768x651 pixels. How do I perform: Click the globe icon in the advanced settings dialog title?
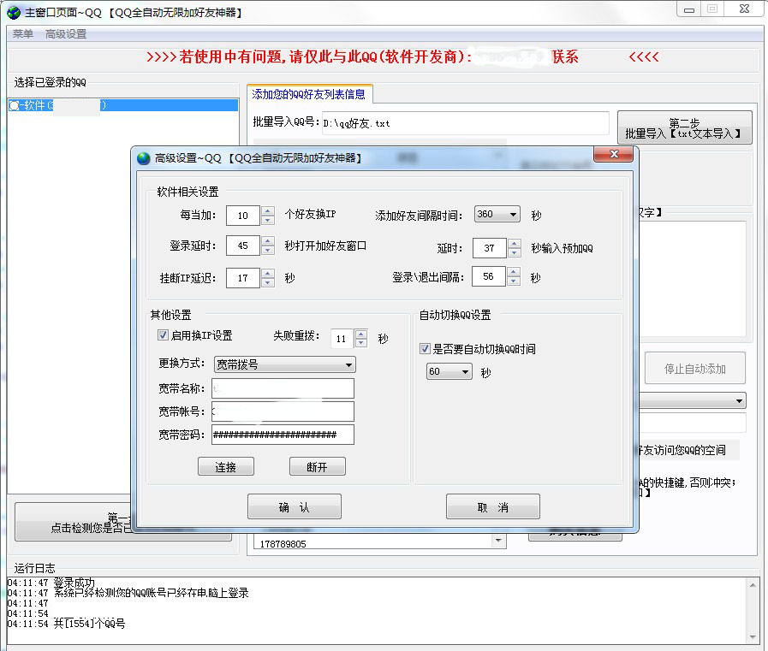coord(143,158)
